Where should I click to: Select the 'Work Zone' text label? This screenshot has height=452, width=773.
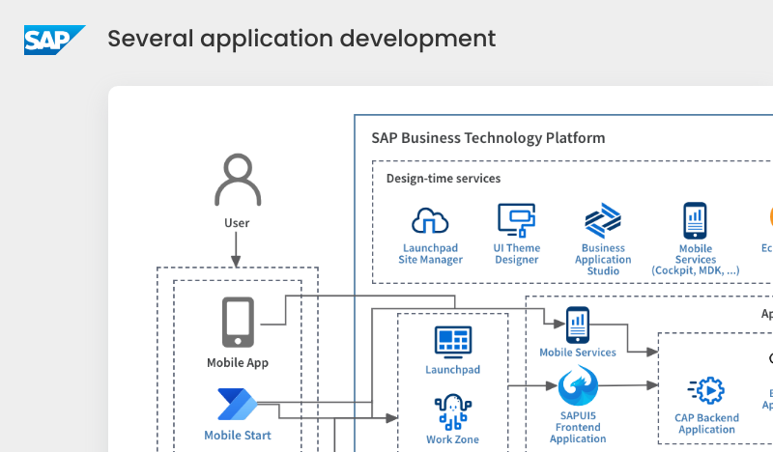coord(452,439)
